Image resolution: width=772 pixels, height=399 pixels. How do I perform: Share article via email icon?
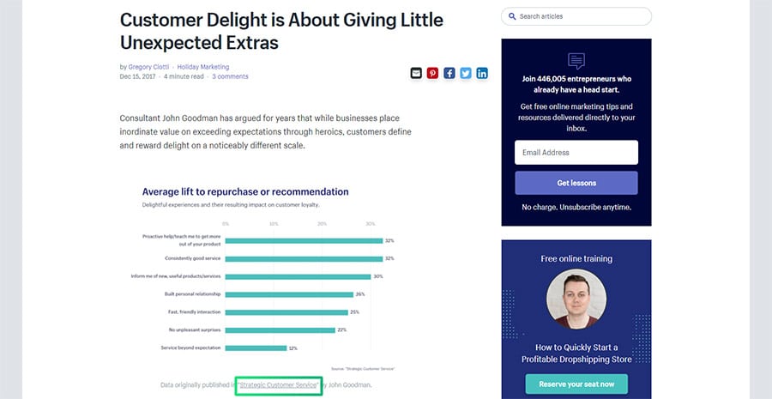click(x=416, y=74)
